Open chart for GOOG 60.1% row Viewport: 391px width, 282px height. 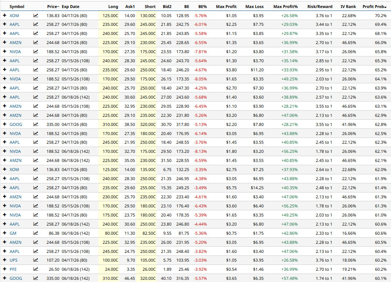(x=36, y=278)
